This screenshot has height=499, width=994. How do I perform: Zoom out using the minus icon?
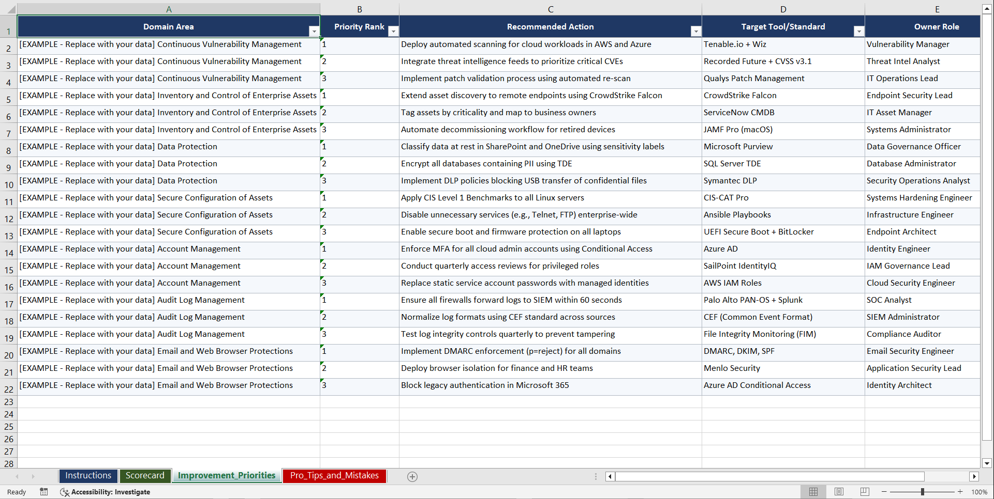tap(884, 491)
